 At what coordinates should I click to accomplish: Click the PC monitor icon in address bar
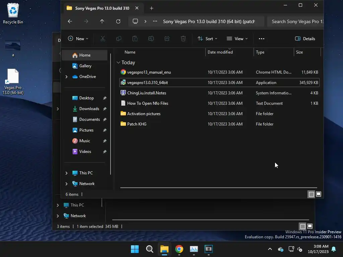tap(135, 21)
